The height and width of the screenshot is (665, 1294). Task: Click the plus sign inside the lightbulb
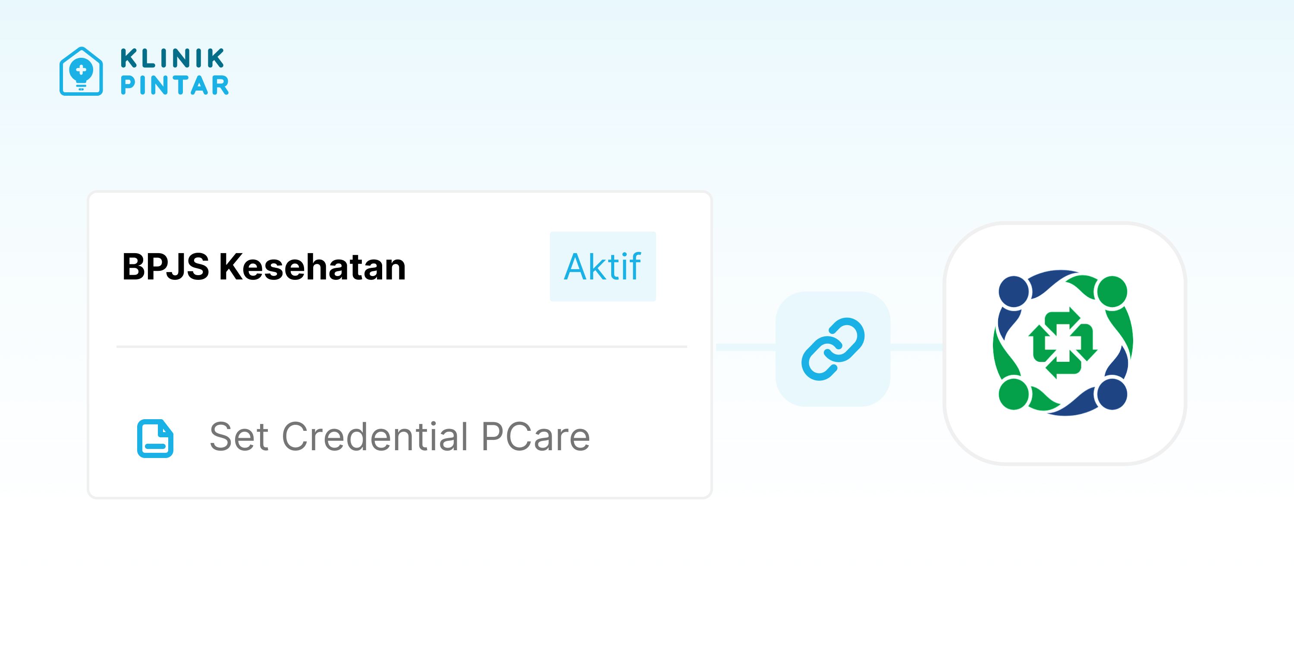click(x=81, y=70)
